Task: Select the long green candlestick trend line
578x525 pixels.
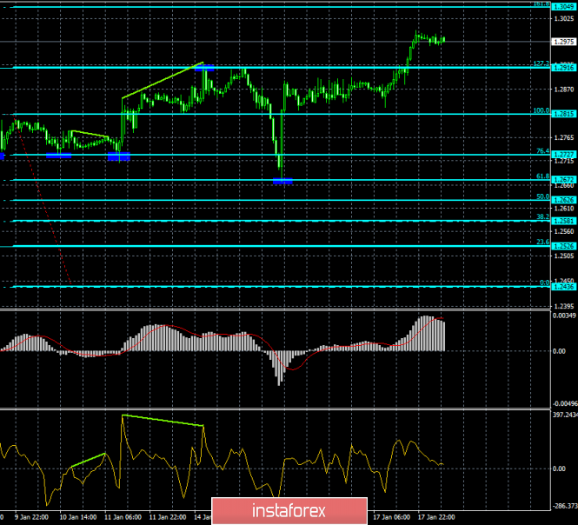Action: (x=163, y=80)
